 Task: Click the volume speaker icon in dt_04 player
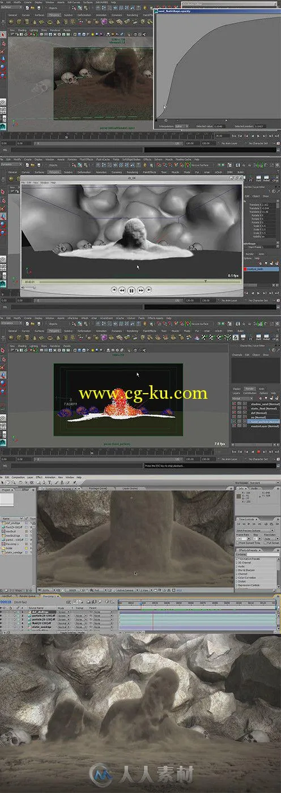(24, 287)
